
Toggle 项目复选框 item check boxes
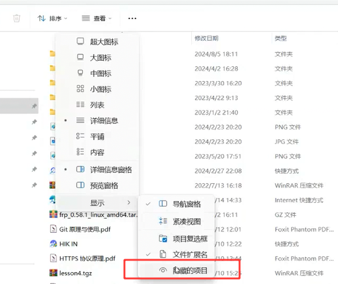(176, 239)
